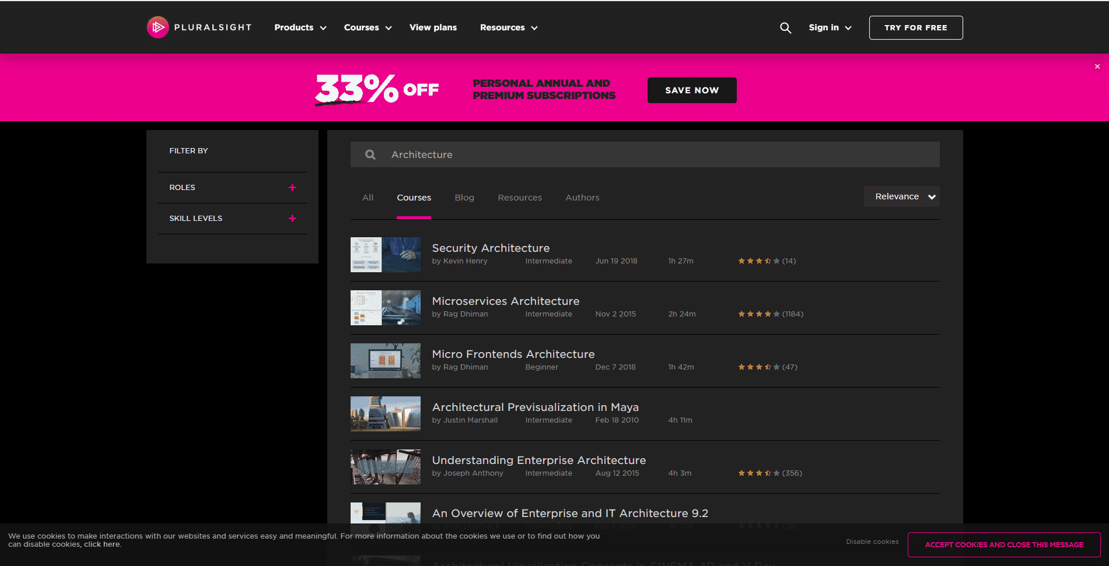Click the 'Beginner' level on Micro Frontends row

[541, 367]
